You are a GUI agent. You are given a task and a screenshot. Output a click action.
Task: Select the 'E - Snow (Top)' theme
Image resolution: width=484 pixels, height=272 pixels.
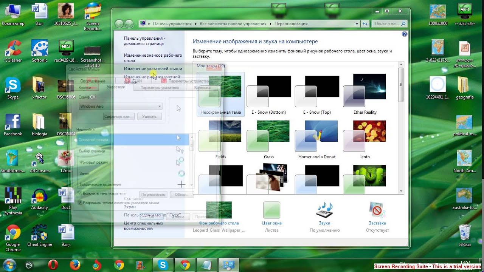317,94
